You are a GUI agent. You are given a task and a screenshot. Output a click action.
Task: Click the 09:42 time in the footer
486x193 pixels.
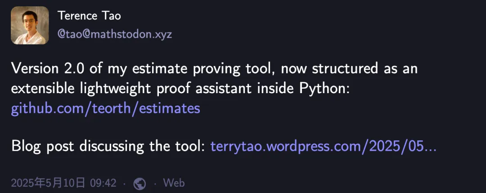point(103,183)
